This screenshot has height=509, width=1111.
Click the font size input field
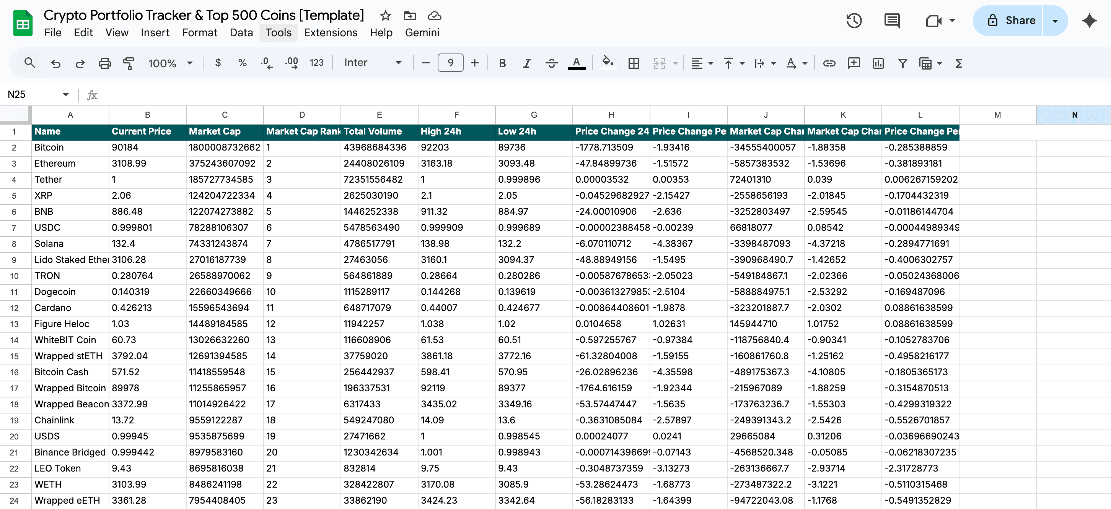tap(450, 63)
